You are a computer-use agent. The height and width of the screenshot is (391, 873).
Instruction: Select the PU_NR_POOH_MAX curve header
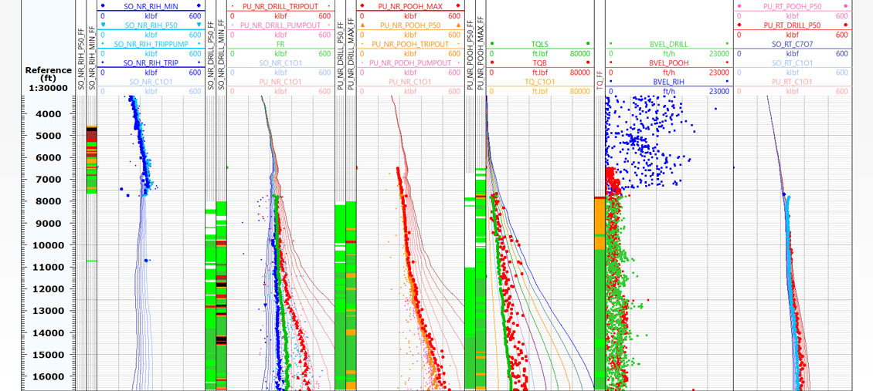point(409,6)
